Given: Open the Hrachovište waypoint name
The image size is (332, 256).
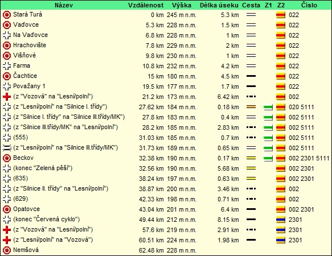Looking at the screenshot, I should (30, 46).
